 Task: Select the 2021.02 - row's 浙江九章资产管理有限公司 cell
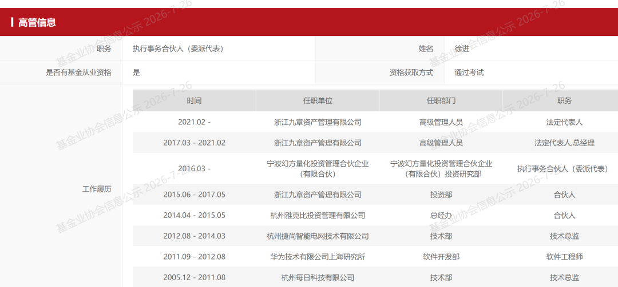(x=318, y=122)
